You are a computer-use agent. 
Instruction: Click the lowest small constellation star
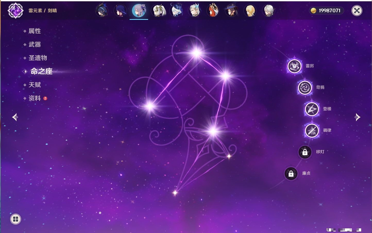[x=175, y=193]
